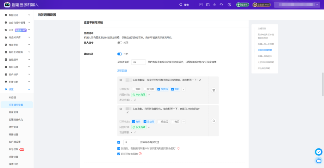Click the seconds input showing 45
The width and height of the screenshot is (324, 168).
[x=139, y=62]
